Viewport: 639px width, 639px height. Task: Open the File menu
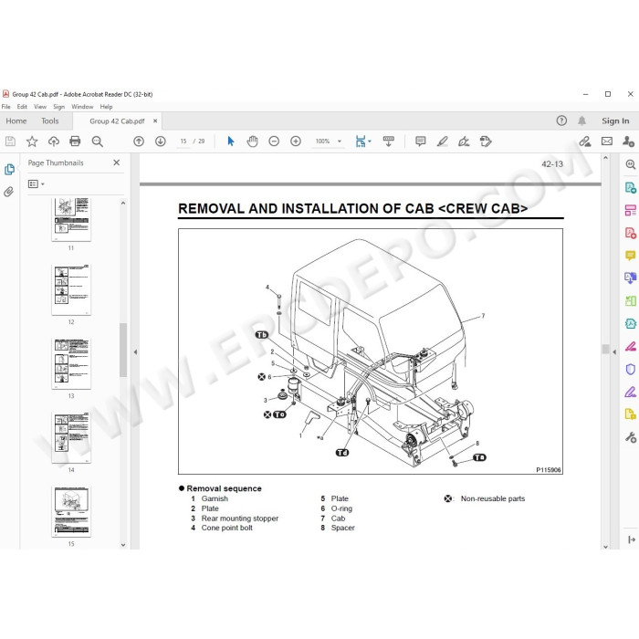pos(6,107)
